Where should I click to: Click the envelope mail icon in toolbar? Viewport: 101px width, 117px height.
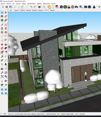point(86,7)
